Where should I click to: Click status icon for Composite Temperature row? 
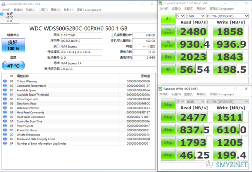[5, 86]
